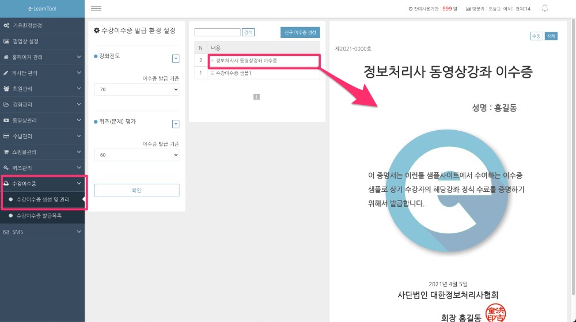This screenshot has width=576, height=322.
Task: Click the 동영상관리 video icon
Action: pyautogui.click(x=6, y=120)
